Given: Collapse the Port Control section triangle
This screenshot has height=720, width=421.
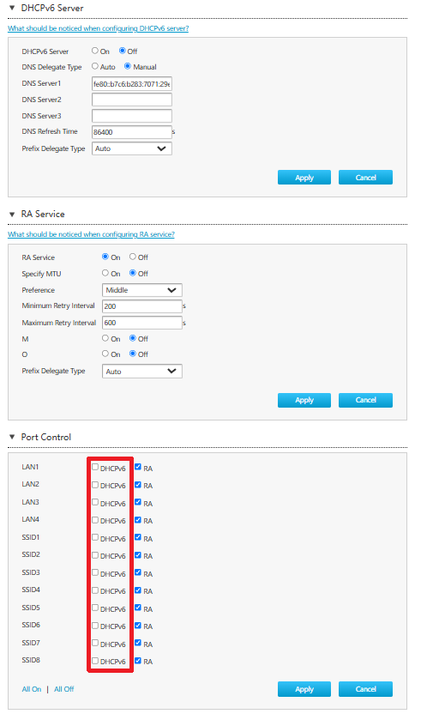Looking at the screenshot, I should coord(12,437).
